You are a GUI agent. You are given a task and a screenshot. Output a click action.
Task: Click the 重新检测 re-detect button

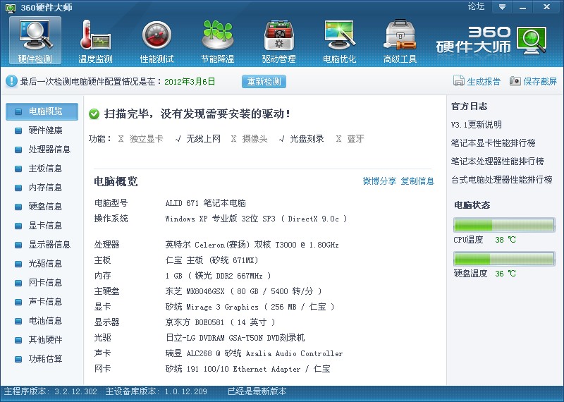point(264,81)
